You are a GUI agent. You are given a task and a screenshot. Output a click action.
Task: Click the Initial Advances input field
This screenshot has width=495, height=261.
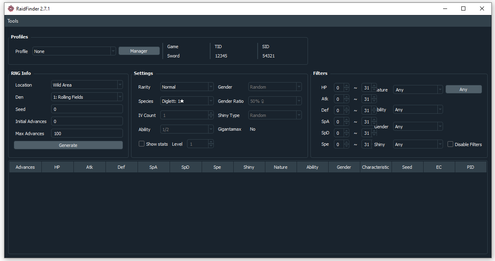tap(87, 121)
